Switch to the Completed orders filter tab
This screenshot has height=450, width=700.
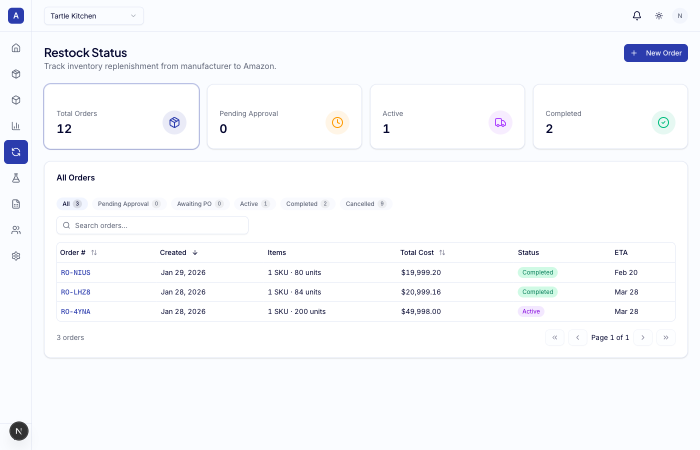click(x=307, y=203)
